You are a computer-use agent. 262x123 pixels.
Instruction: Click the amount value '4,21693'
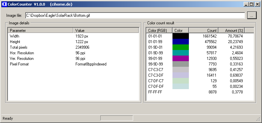pos(236,47)
